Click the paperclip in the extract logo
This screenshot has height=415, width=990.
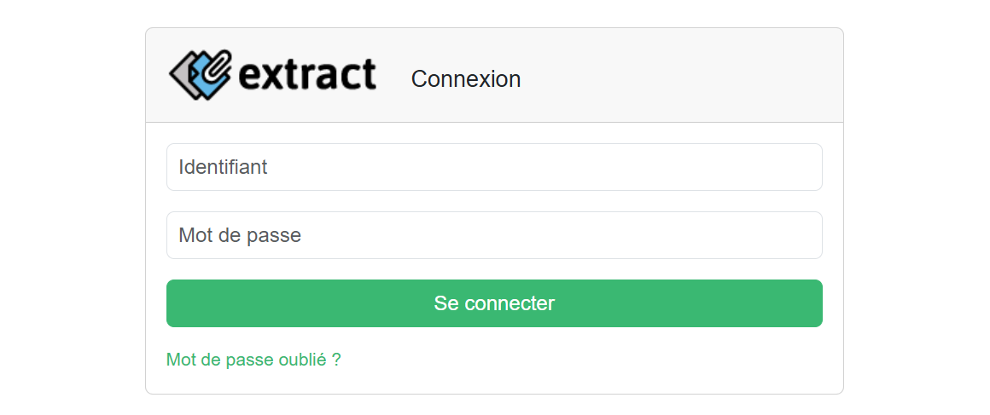coord(216,66)
